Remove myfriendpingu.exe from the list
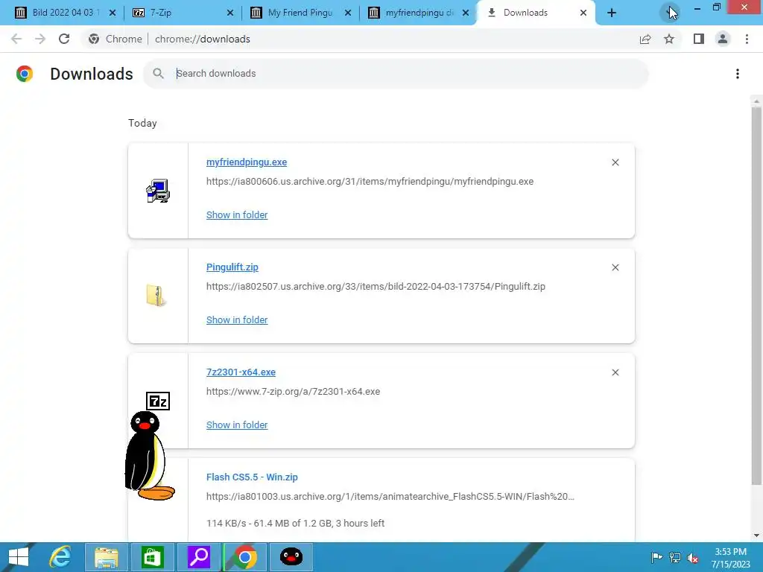This screenshot has width=763, height=572. coord(615,162)
